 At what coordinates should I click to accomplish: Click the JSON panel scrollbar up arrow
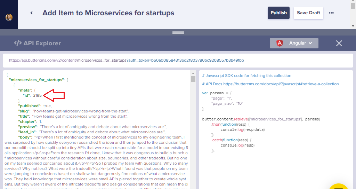(x=193, y=73)
